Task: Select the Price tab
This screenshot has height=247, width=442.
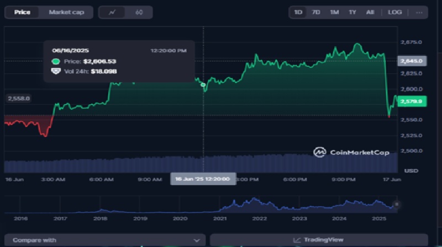Action: tap(22, 12)
